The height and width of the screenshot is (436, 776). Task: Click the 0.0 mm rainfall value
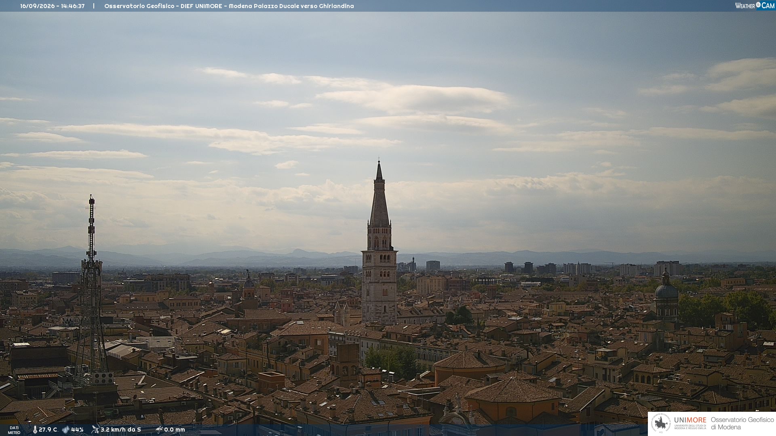pyautogui.click(x=175, y=430)
